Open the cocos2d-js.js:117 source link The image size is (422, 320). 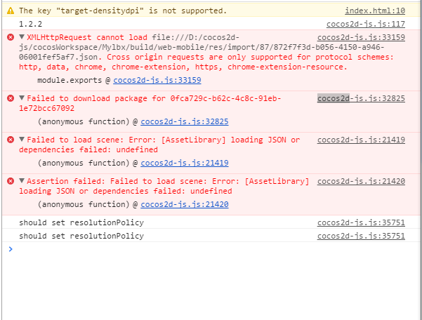pyautogui.click(x=365, y=24)
